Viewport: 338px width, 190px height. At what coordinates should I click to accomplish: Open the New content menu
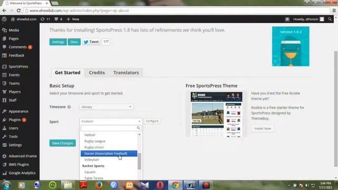(x=73, y=19)
